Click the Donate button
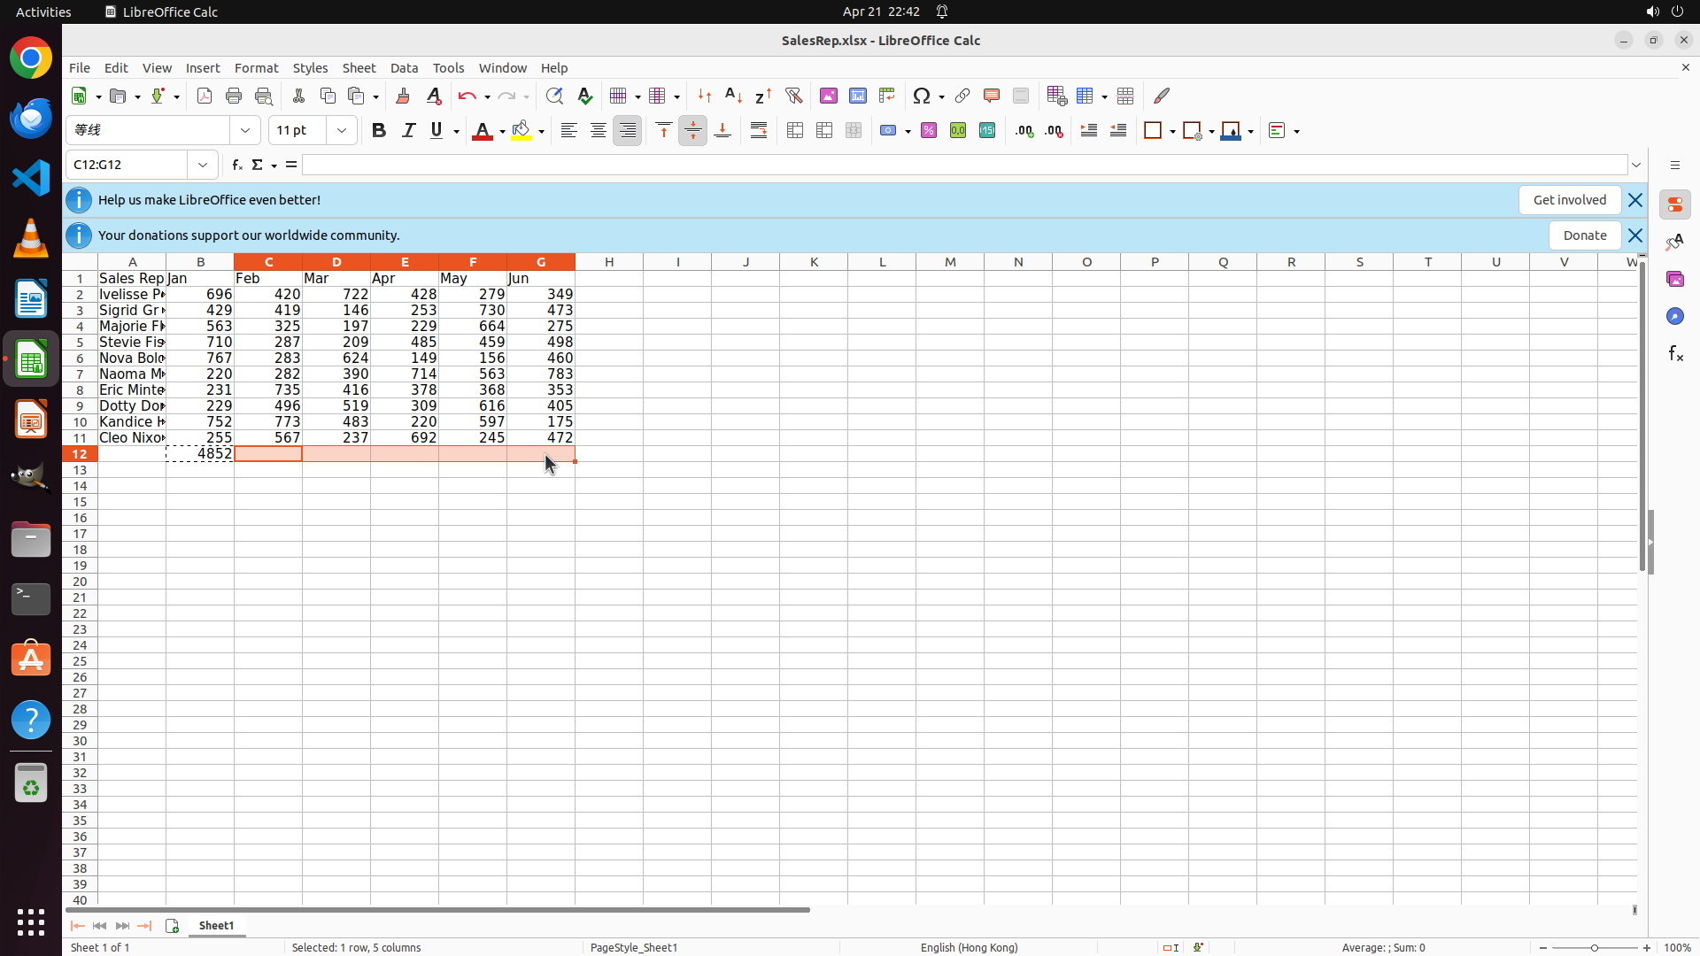 1584,235
